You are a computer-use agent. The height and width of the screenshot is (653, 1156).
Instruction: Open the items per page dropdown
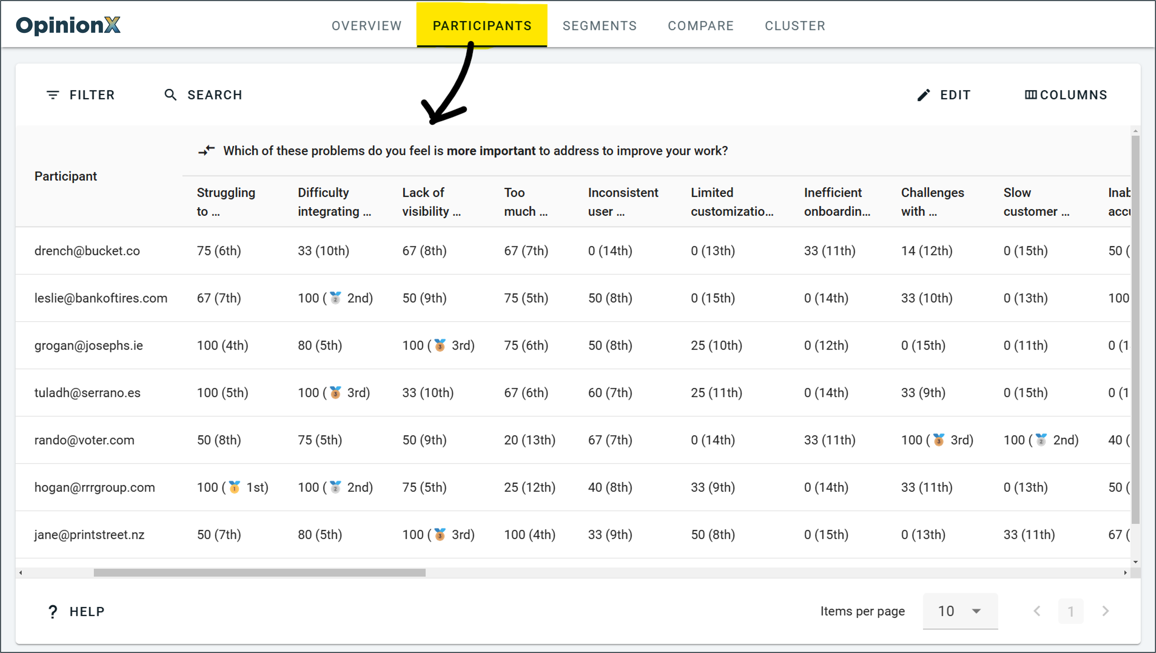click(960, 611)
